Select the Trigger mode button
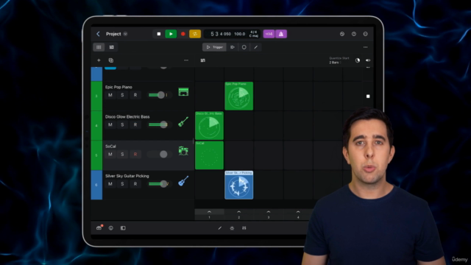Screen dimensions: 471x265 click(214, 47)
